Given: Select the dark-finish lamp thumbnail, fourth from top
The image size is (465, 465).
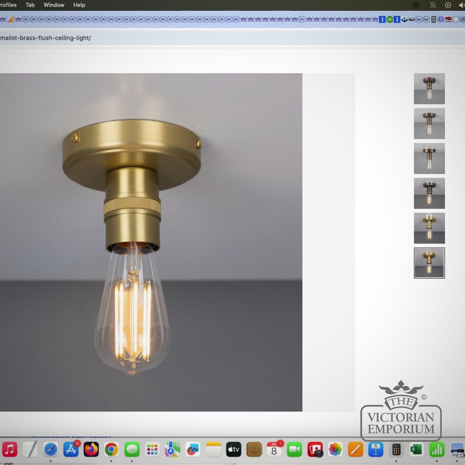Looking at the screenshot, I should click(429, 193).
